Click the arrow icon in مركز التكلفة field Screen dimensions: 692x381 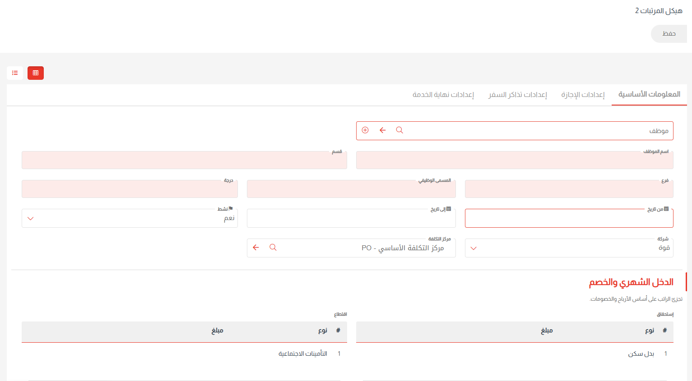click(x=256, y=248)
